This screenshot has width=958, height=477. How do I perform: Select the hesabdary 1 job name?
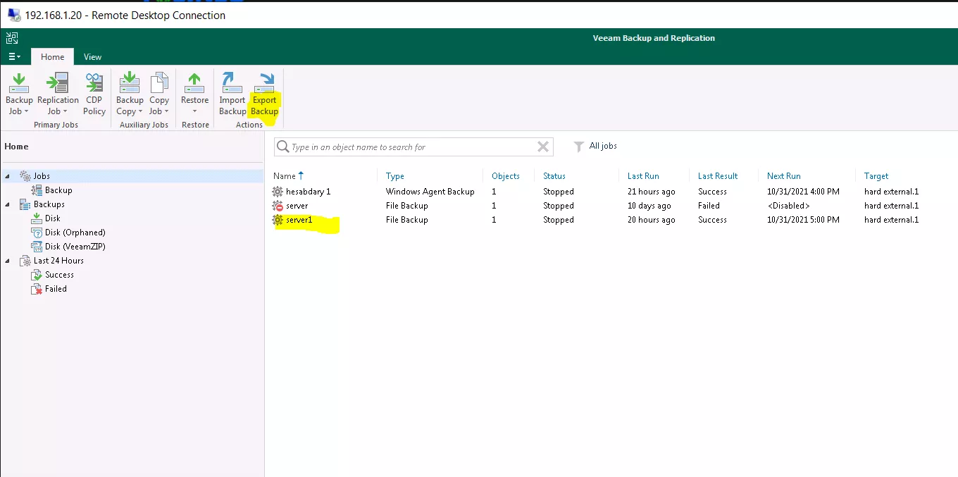tap(308, 192)
